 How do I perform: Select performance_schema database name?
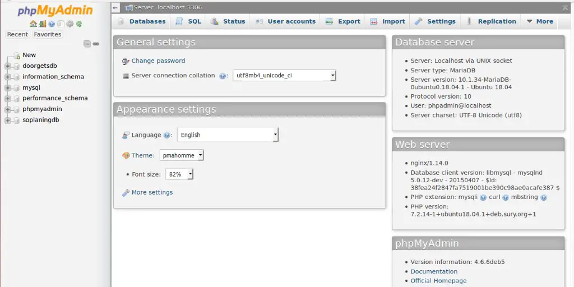click(x=55, y=98)
